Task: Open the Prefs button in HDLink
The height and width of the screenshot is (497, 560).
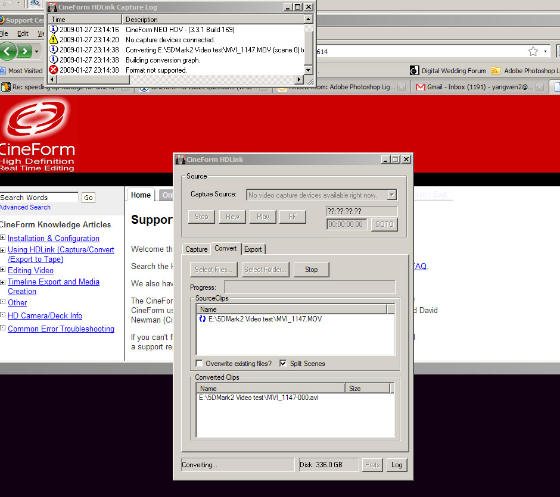Action: (x=372, y=465)
